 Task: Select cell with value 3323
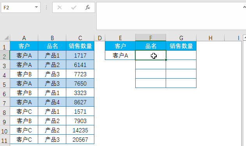click(80, 93)
